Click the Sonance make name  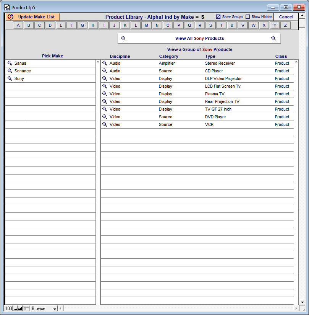(x=23, y=71)
